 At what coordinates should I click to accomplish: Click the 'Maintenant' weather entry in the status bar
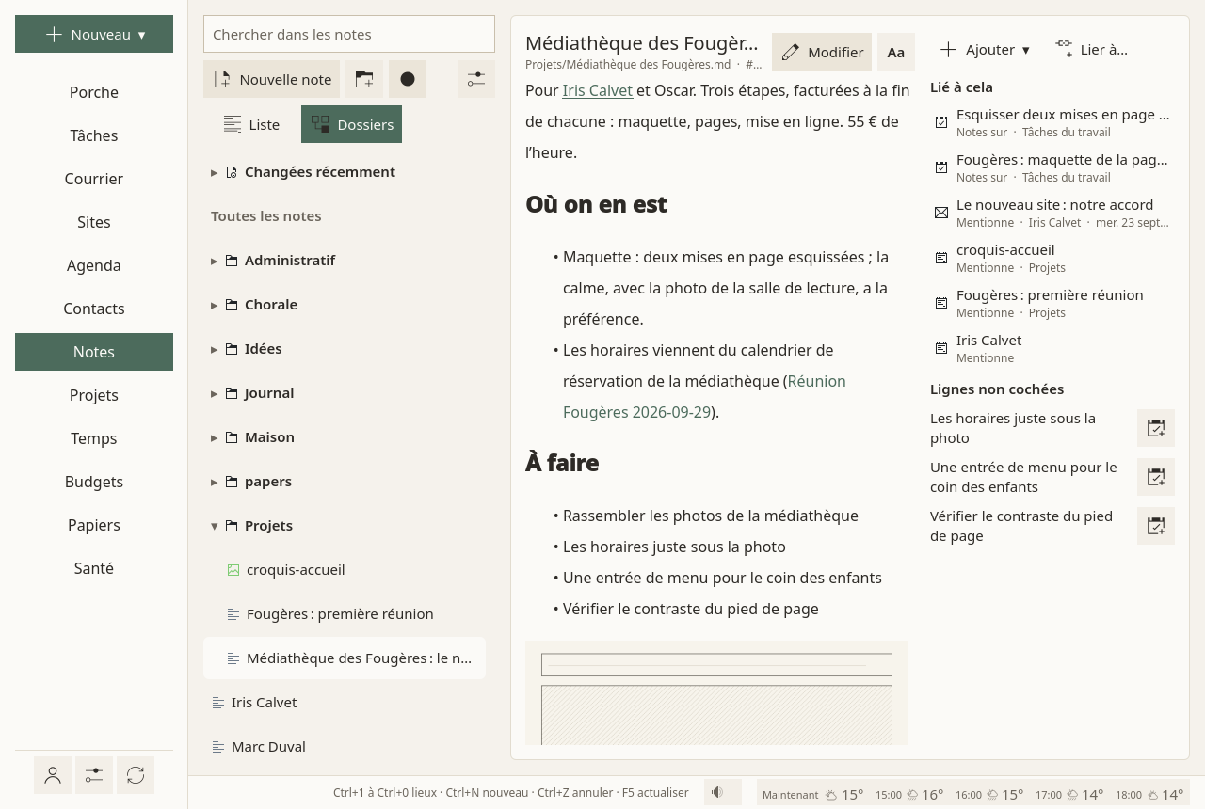tap(813, 794)
